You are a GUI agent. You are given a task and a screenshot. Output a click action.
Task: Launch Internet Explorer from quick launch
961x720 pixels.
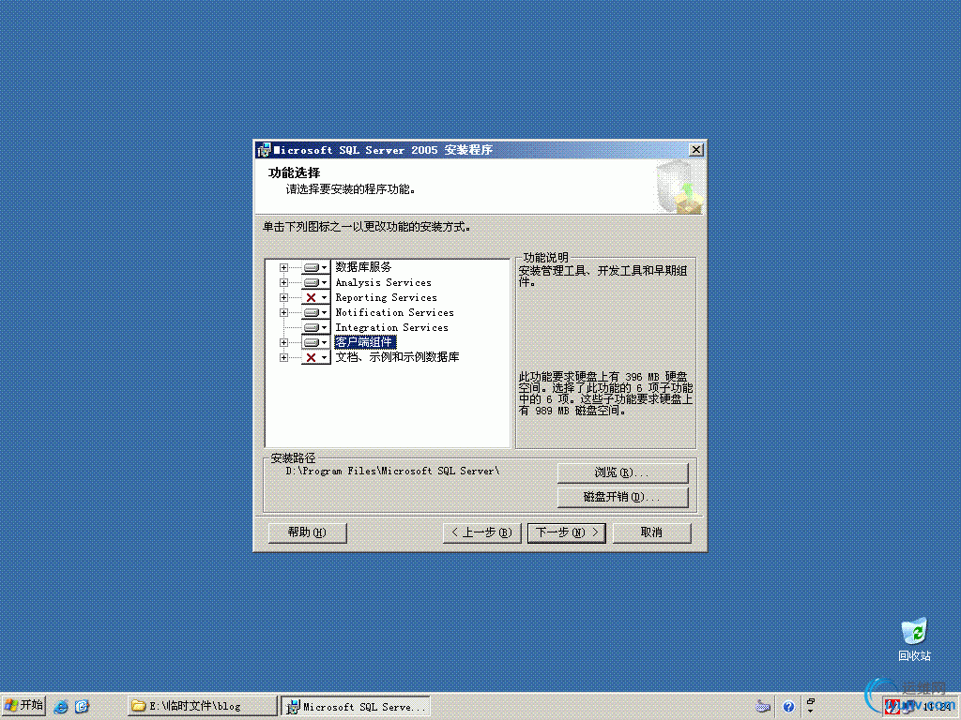pos(61,707)
